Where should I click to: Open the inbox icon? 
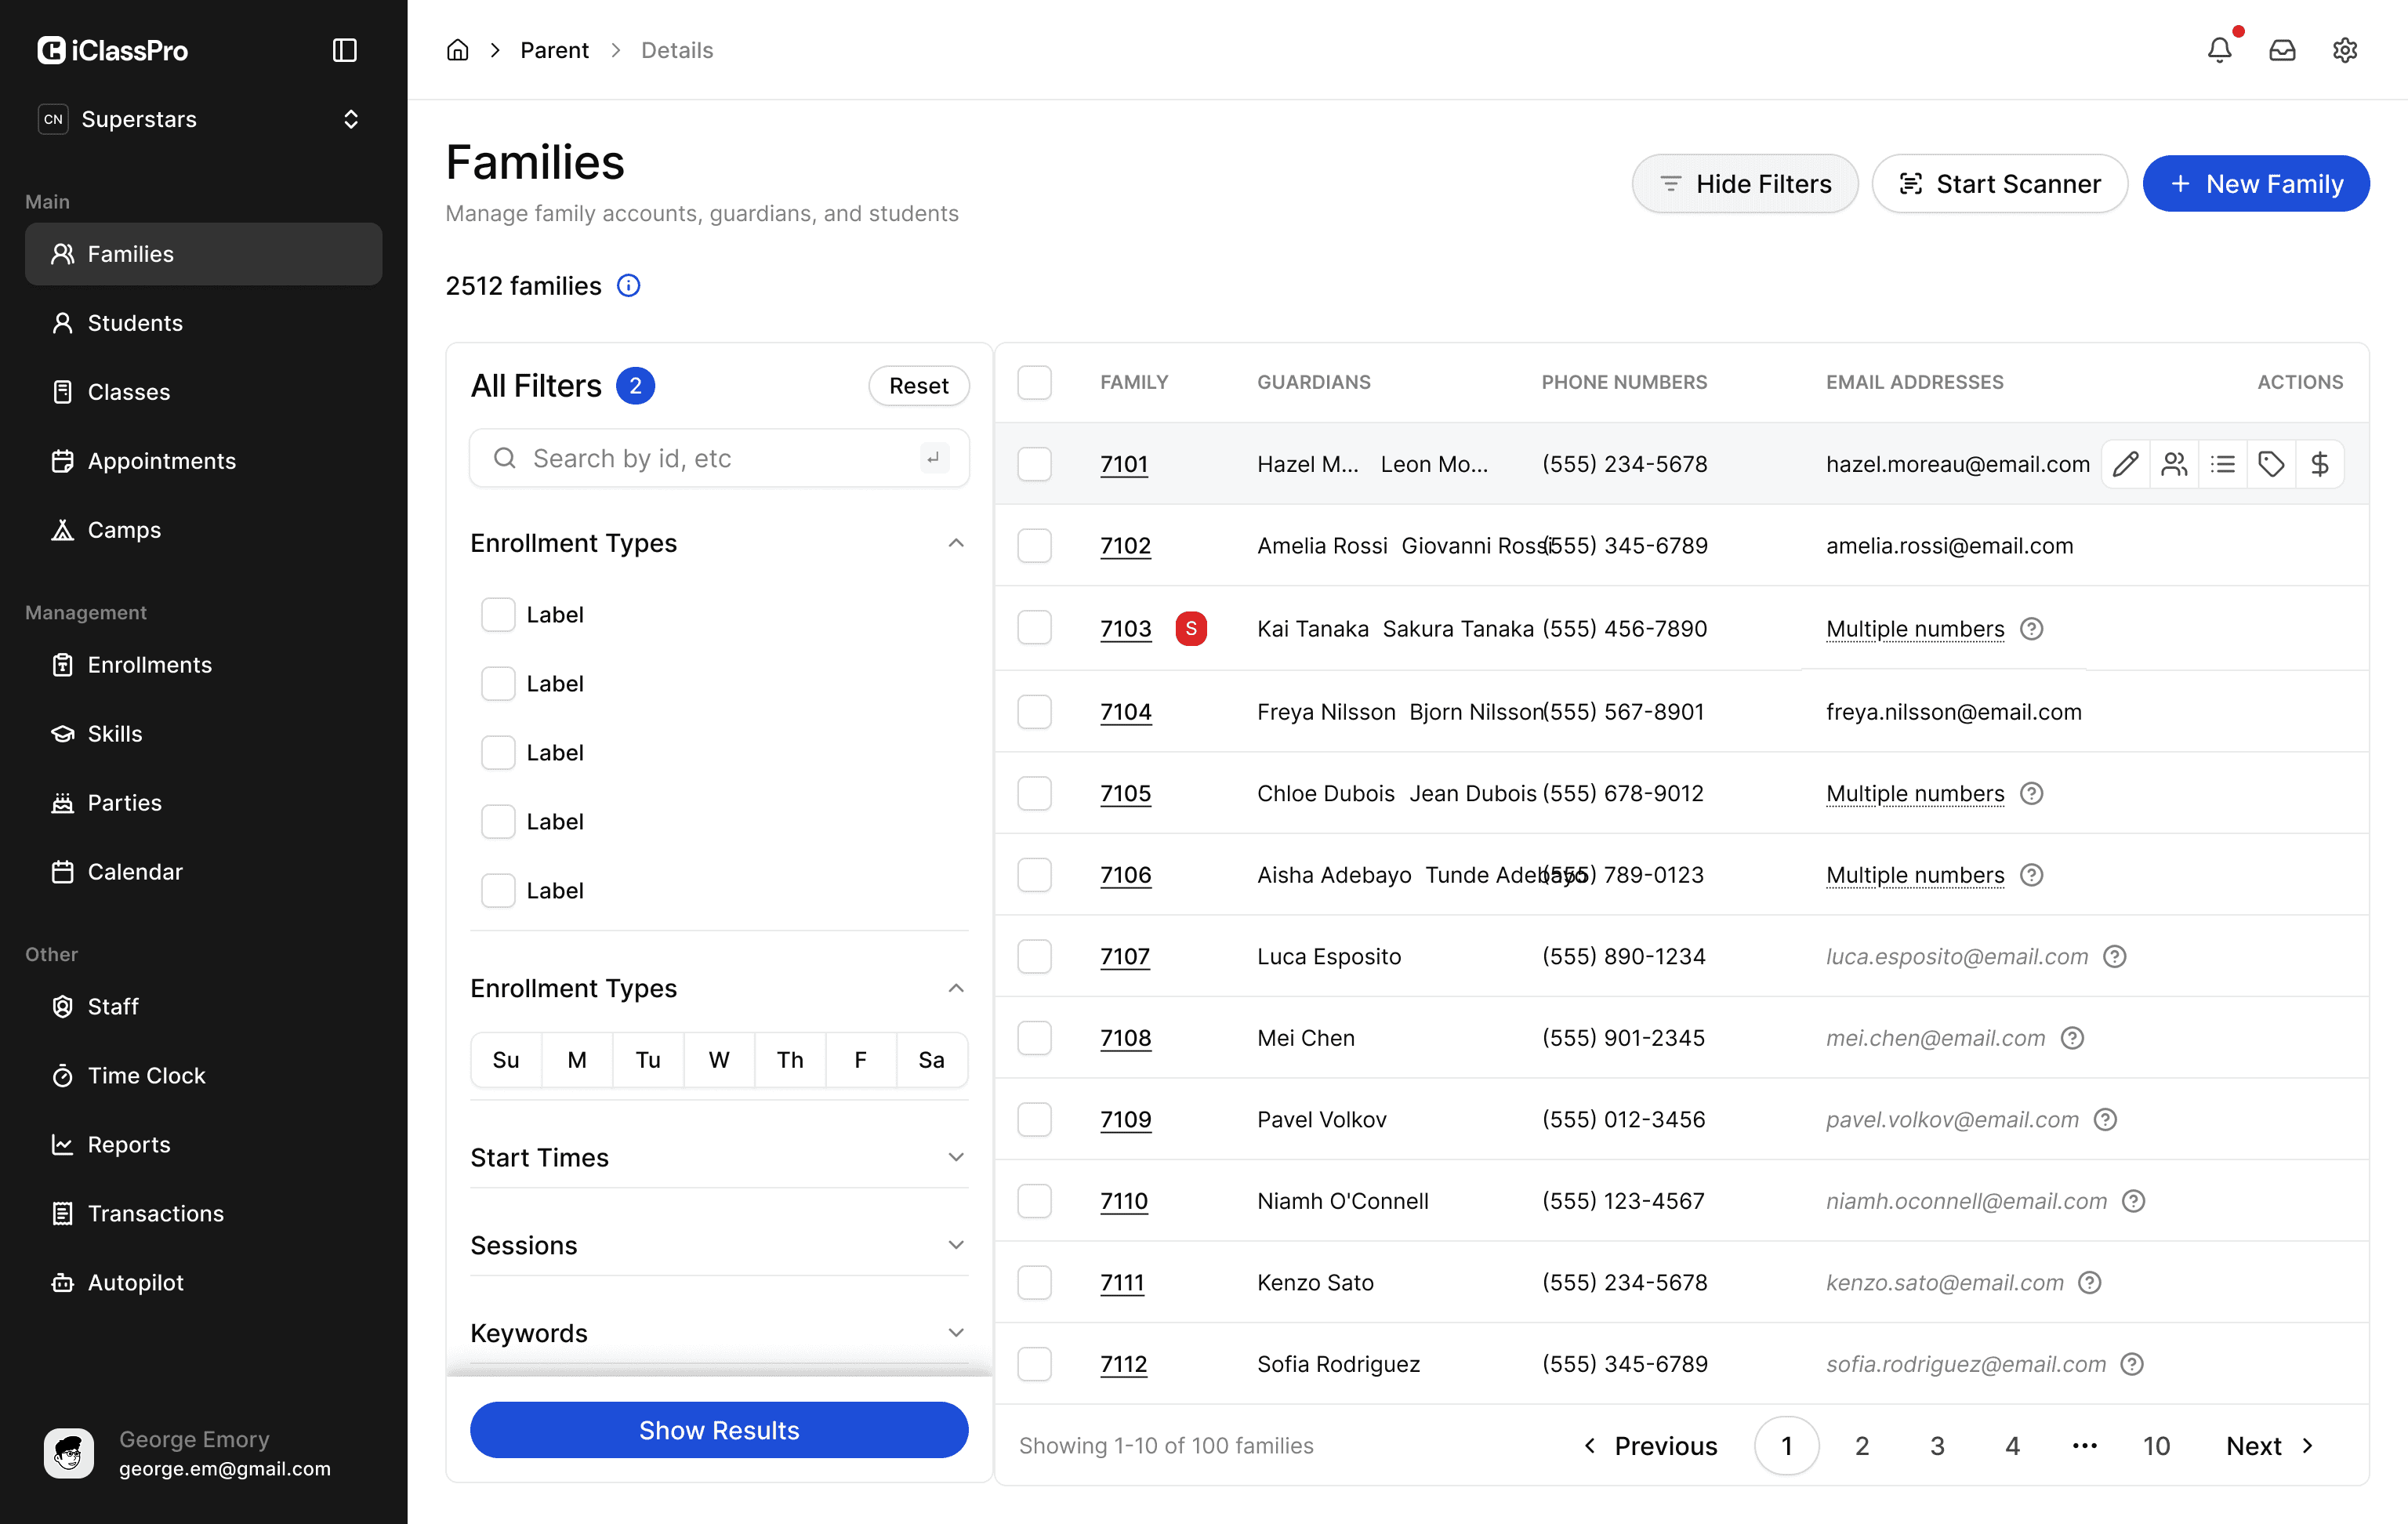coord(2282,50)
